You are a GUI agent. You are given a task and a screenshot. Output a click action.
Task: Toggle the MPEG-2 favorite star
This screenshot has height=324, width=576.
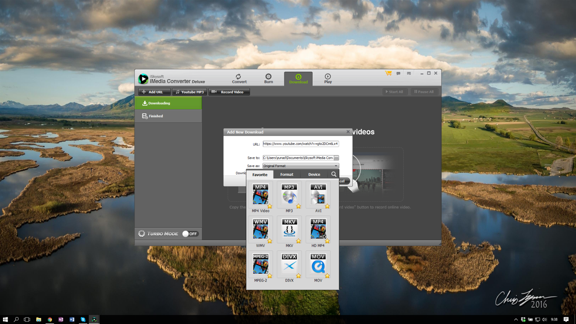pos(270,276)
